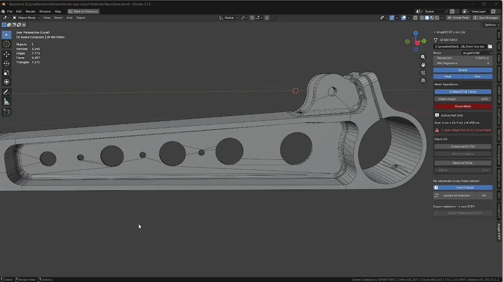Choose the Move tool
This screenshot has width=503, height=282.
(6, 54)
